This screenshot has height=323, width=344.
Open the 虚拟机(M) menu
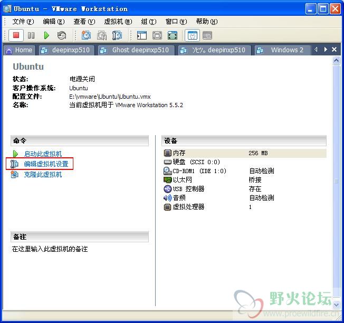(x=118, y=22)
